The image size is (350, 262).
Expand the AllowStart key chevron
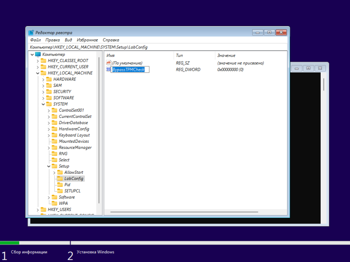(x=54, y=172)
